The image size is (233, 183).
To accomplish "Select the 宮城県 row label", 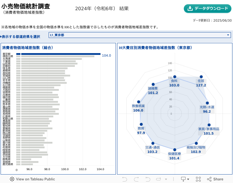I will [6, 76].
